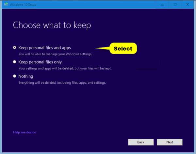The height and width of the screenshot is (154, 196).
Task: Click the 'Everything will be deleted' description
Action: tap(62, 83)
